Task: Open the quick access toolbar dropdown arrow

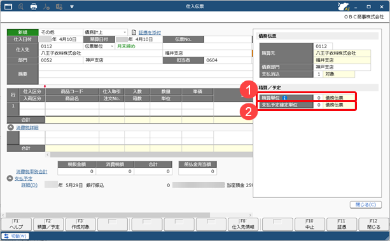Action: [72, 7]
